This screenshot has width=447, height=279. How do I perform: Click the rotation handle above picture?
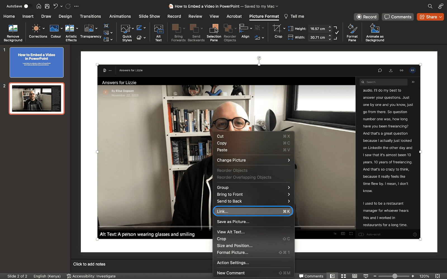tap(259, 58)
